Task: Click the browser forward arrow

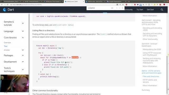Action: [x=5, y=5]
